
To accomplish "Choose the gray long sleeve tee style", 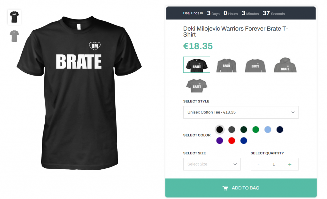I will (226, 65).
